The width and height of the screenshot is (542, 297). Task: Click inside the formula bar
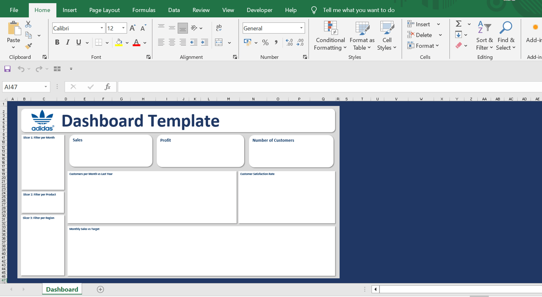[x=330, y=87]
